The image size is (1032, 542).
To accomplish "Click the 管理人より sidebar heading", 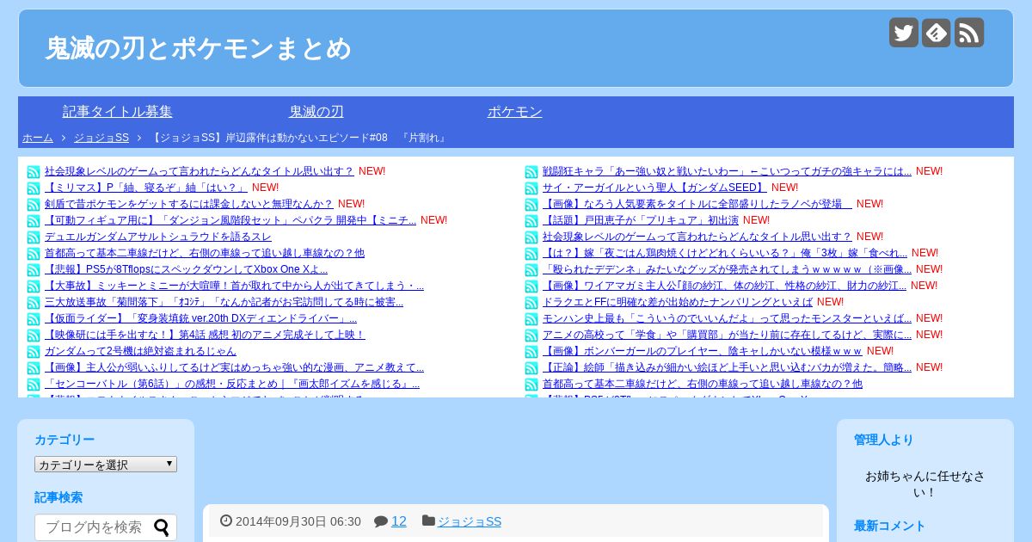I will 884,440.
